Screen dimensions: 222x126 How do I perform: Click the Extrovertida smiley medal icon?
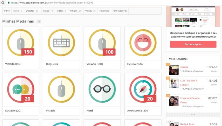pyautogui.click(x=143, y=42)
